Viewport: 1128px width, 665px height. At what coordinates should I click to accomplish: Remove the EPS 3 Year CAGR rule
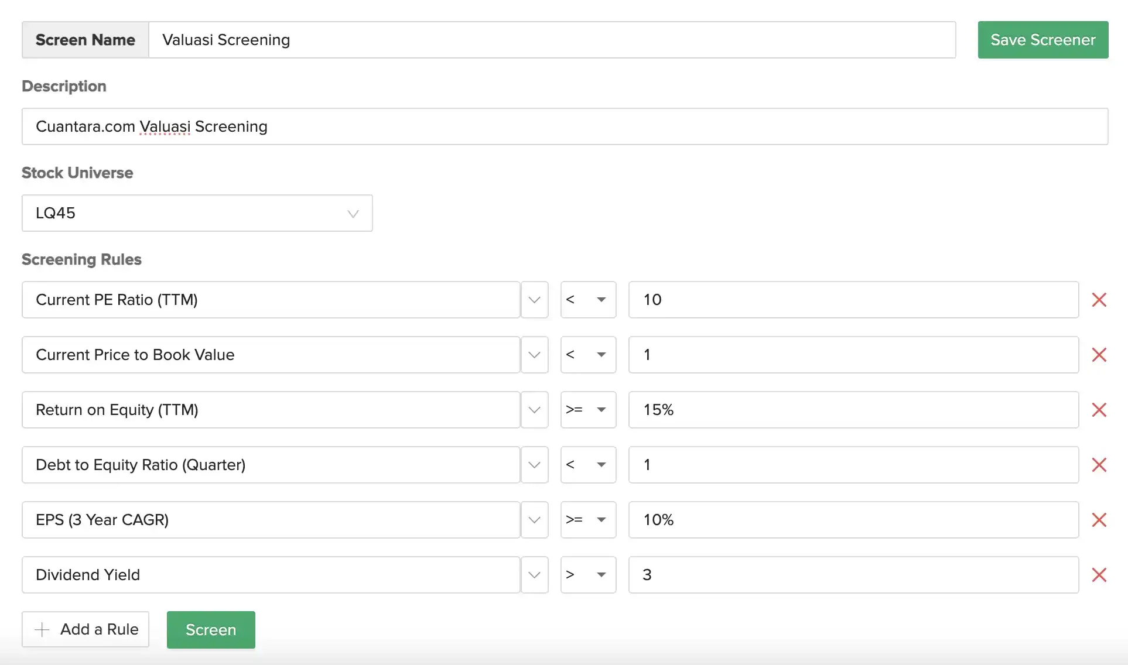pos(1099,520)
